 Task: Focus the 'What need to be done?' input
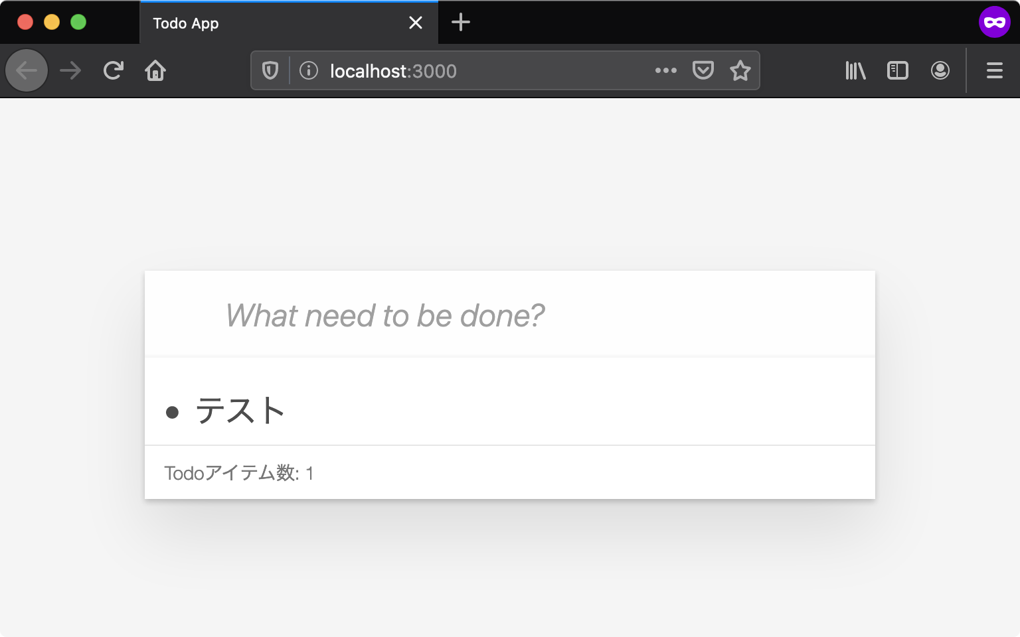point(510,315)
